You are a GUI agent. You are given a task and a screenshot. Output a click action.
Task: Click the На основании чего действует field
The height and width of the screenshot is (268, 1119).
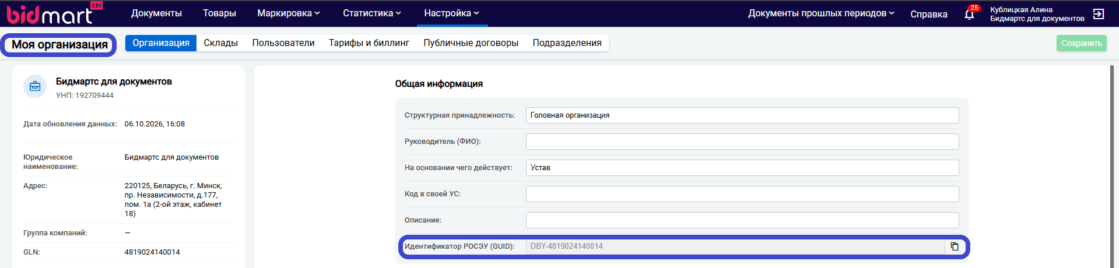click(x=742, y=168)
